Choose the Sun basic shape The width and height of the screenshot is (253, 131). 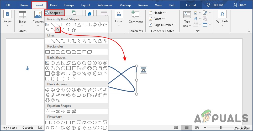[x=89, y=74]
